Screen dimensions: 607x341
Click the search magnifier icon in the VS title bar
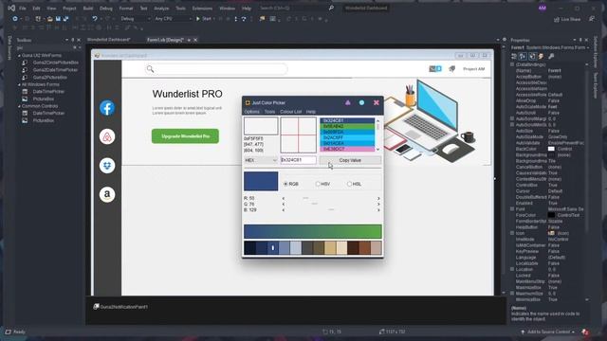[331, 8]
